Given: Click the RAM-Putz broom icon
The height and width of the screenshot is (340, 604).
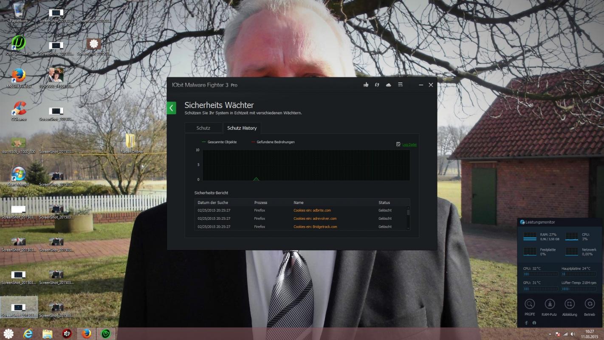Looking at the screenshot, I should coord(550,304).
